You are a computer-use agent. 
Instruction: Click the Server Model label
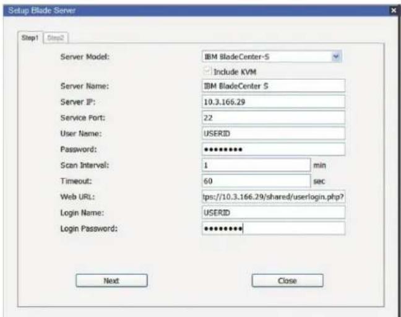tap(85, 56)
